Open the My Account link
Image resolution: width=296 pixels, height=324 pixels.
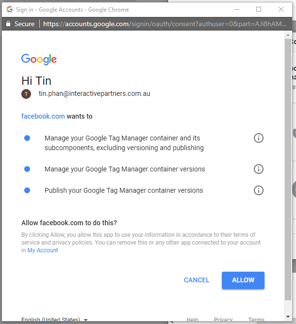tap(43, 250)
